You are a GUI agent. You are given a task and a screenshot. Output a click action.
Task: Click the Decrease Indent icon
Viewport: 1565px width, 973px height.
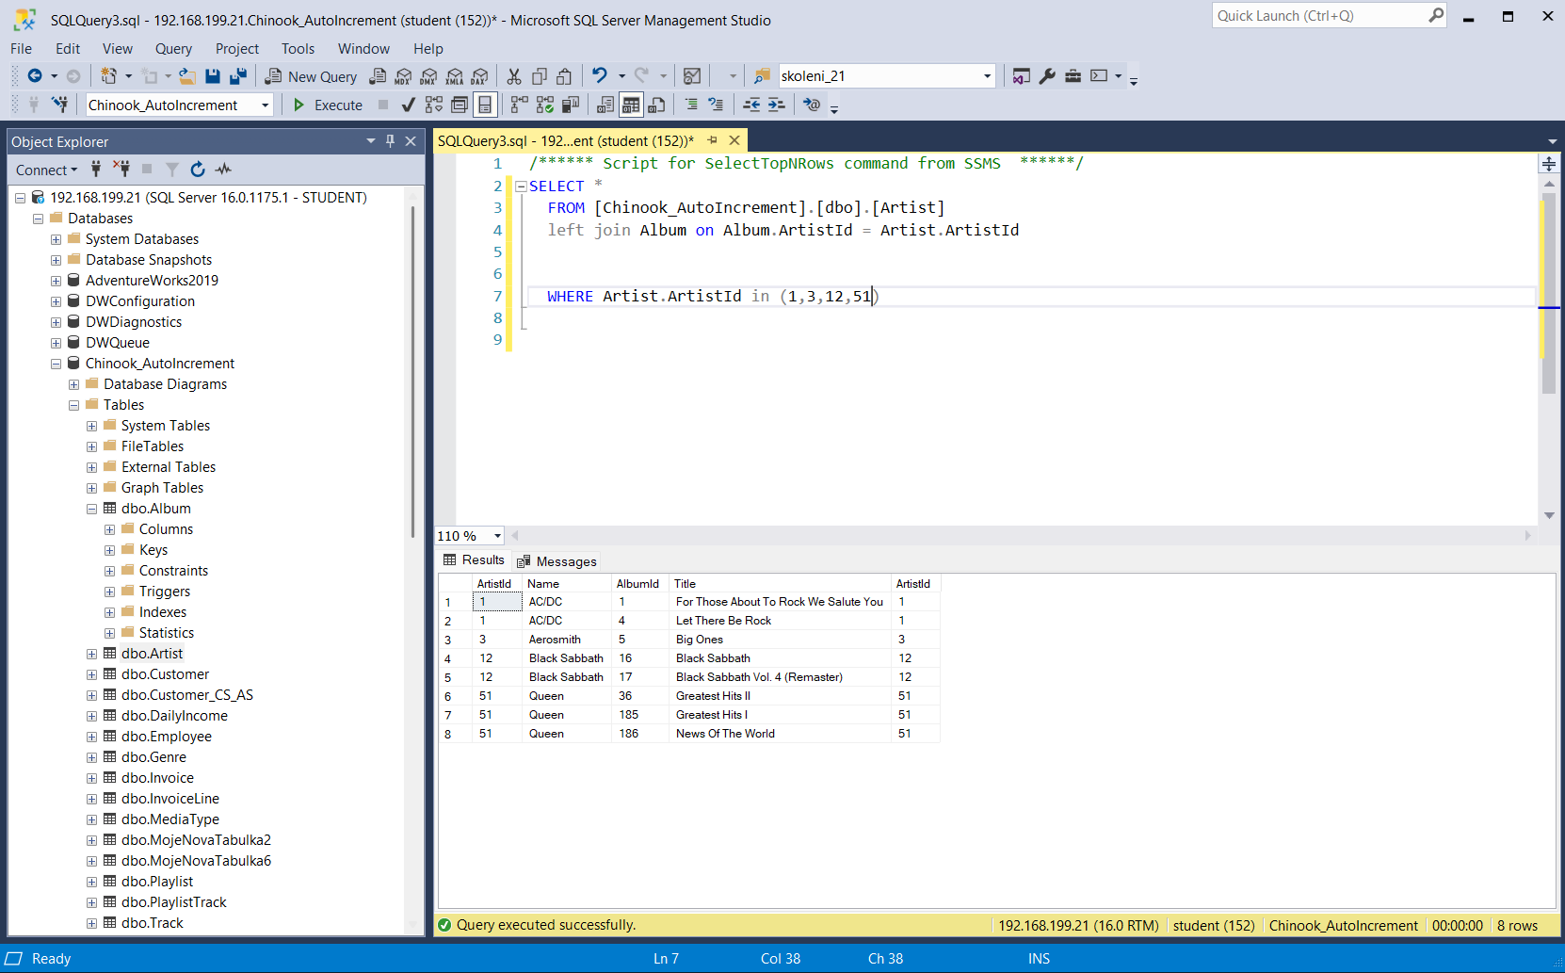pyautogui.click(x=751, y=105)
